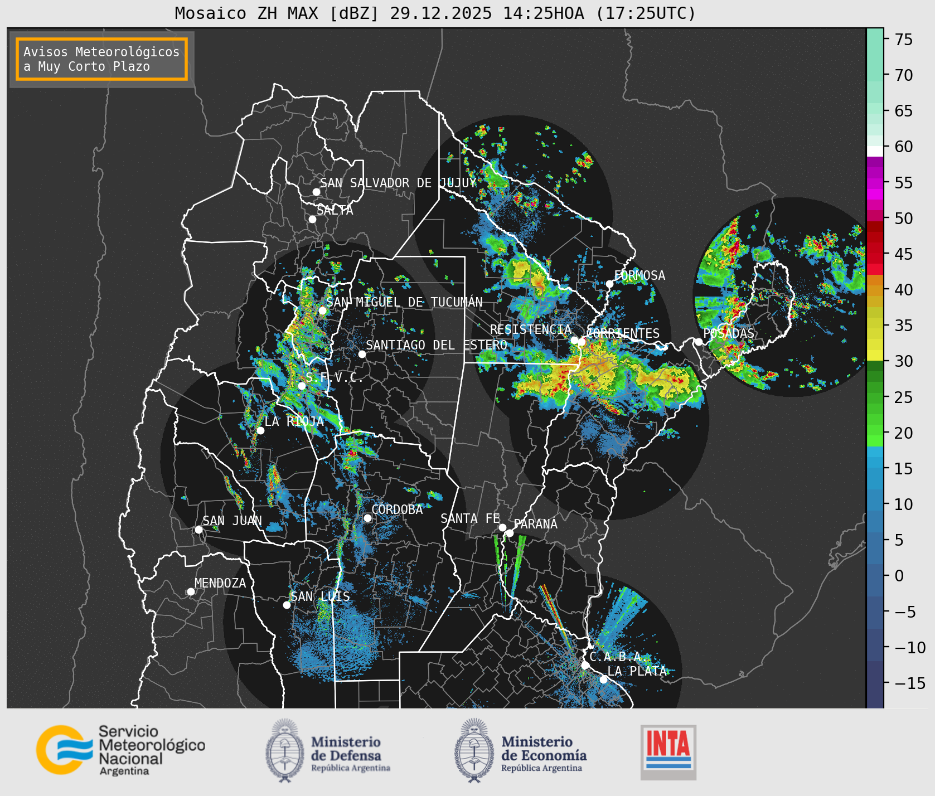The width and height of the screenshot is (935, 796).
Task: Click the LA PLATA map label
Action: (x=637, y=671)
